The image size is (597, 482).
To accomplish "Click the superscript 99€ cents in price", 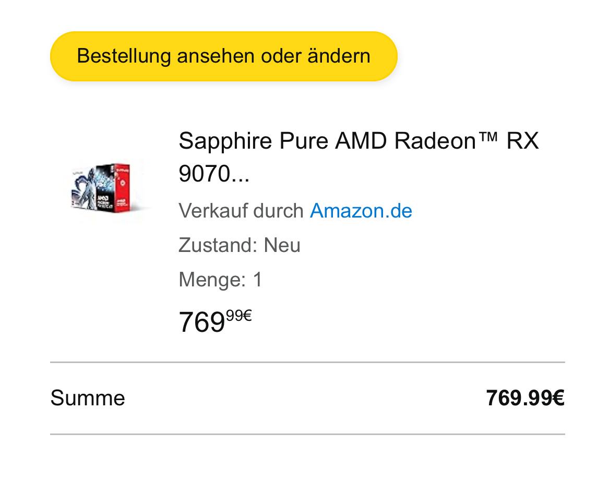I will tap(238, 316).
